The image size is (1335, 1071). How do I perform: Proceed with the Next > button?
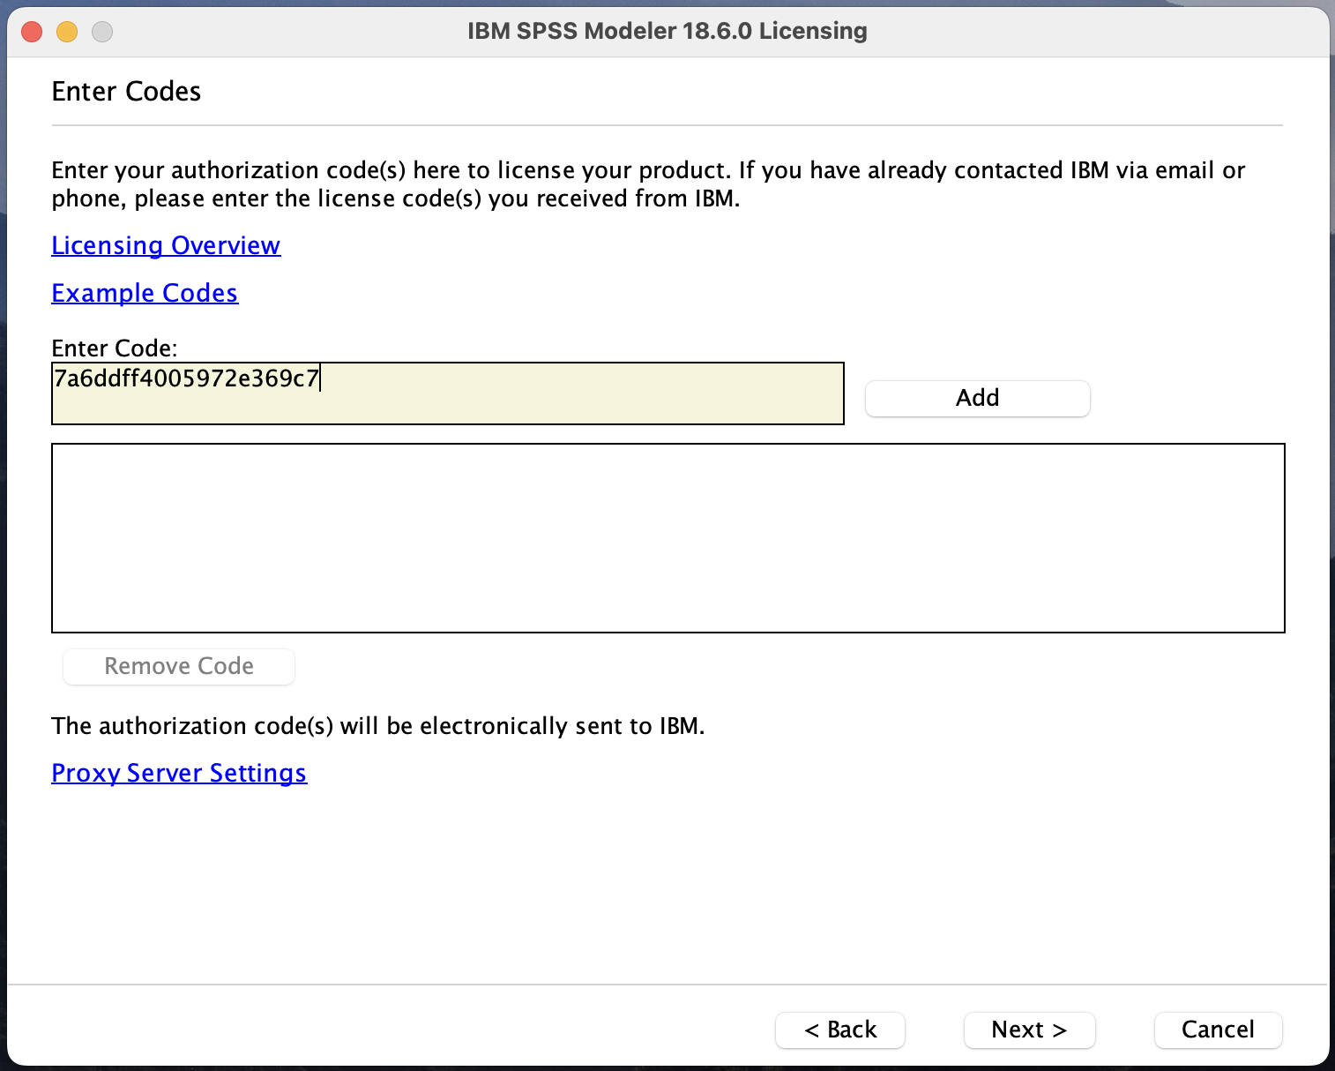1029,1030
